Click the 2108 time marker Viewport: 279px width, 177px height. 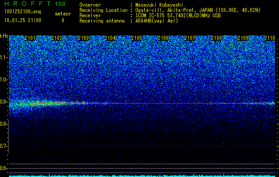tap(216, 38)
